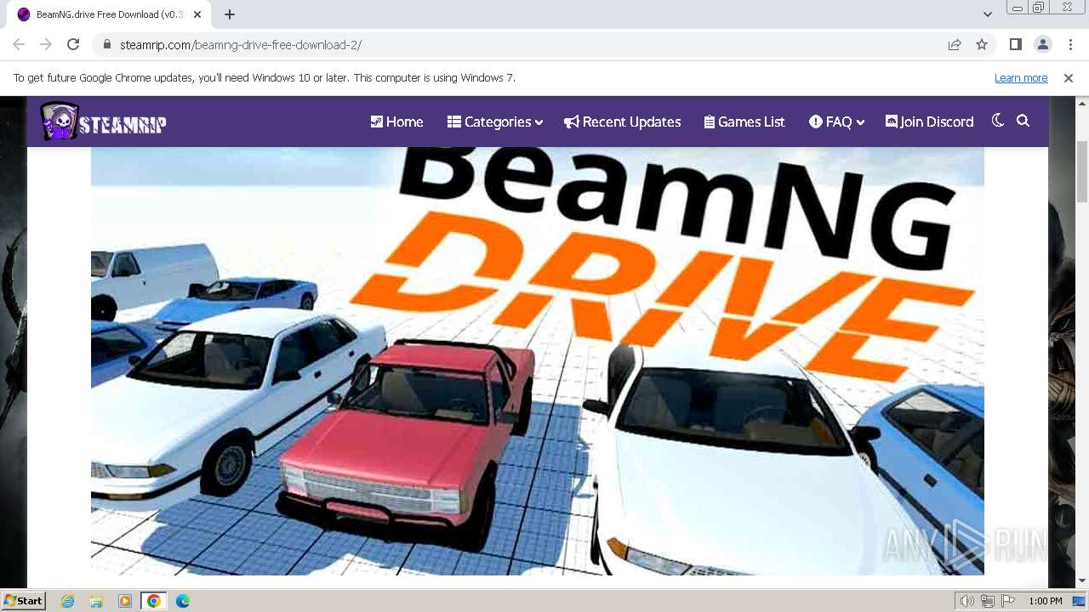Image resolution: width=1089 pixels, height=612 pixels.
Task: Open Windows Media Player taskbar icon
Action: tap(125, 601)
